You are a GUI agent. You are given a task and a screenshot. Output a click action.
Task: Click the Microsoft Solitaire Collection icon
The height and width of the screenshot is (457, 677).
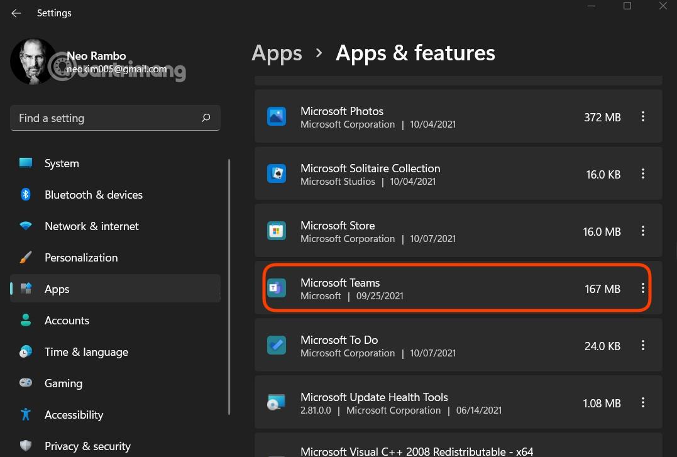277,173
